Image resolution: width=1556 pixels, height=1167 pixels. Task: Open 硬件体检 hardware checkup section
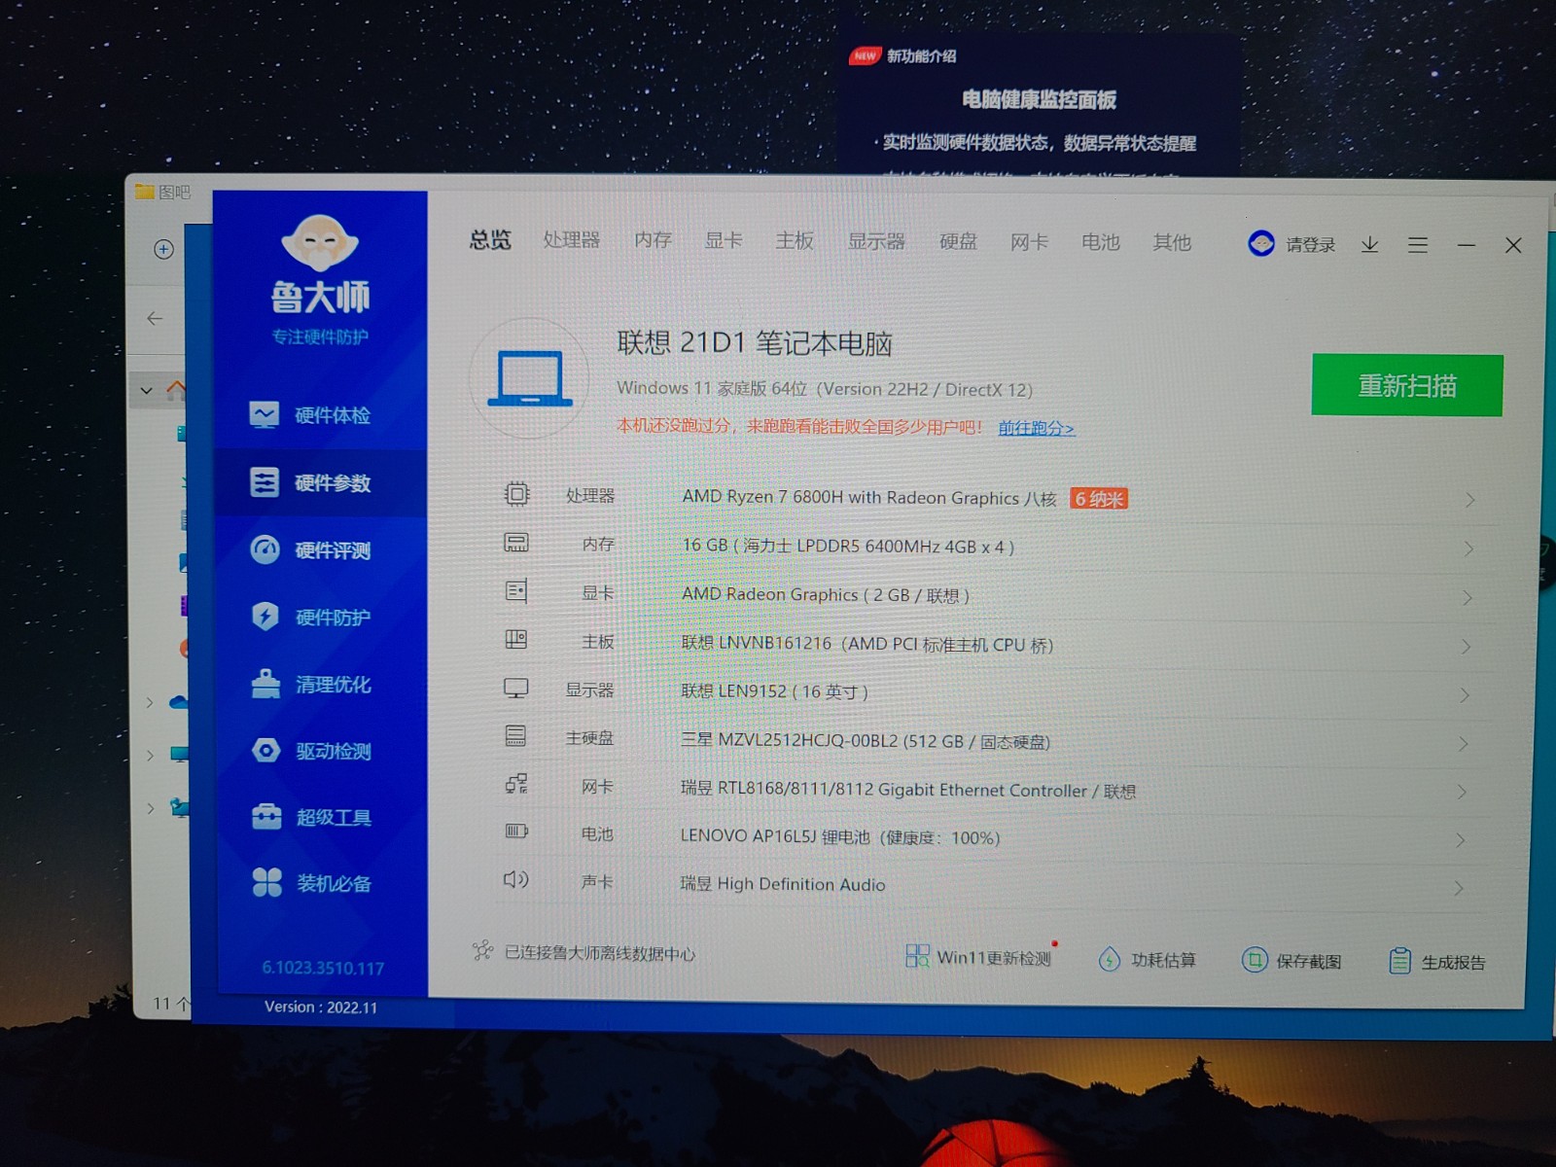coord(310,415)
